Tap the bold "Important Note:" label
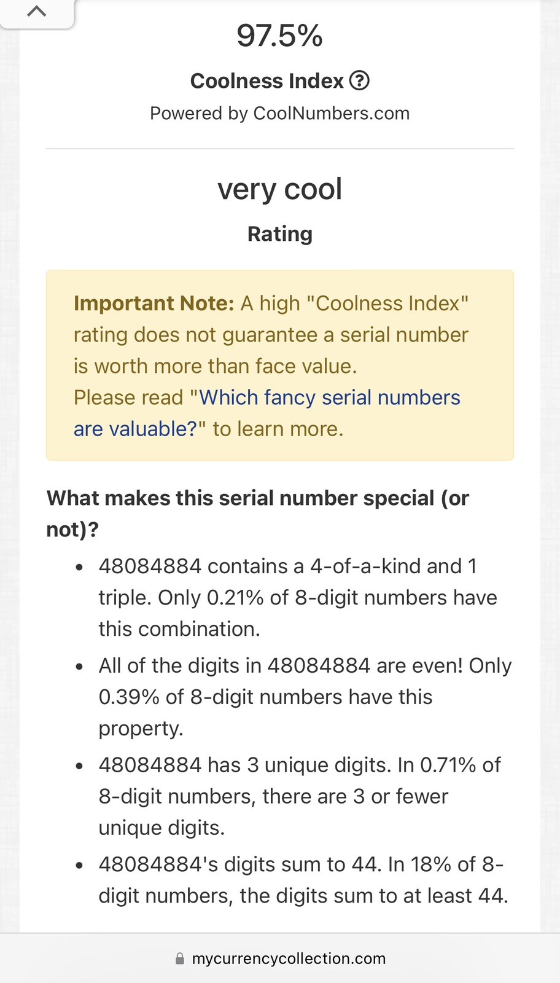Screen dimensions: 560x983 pyautogui.click(x=154, y=304)
